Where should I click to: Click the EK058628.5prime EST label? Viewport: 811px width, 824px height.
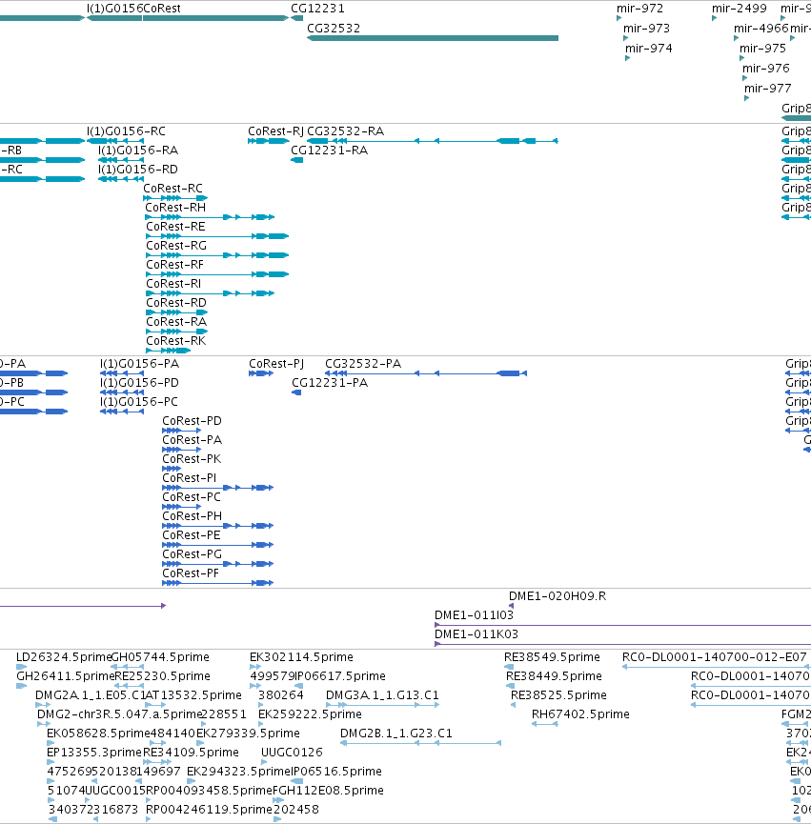coord(98,734)
